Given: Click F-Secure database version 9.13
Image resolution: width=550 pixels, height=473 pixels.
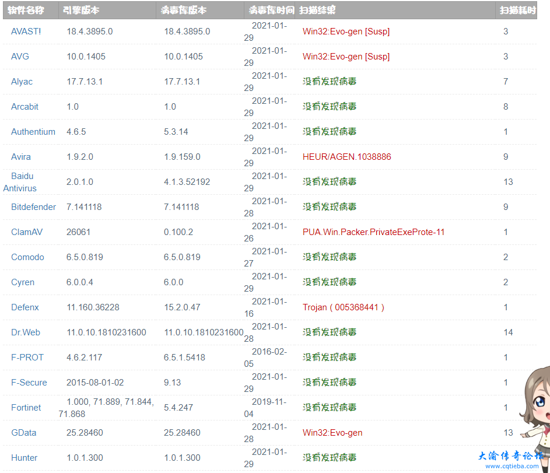Looking at the screenshot, I should pyautogui.click(x=172, y=383).
